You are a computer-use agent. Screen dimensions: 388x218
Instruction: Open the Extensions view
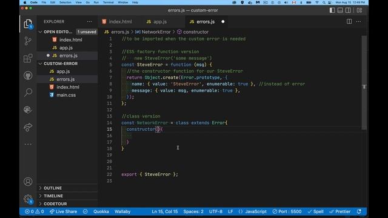(28, 58)
